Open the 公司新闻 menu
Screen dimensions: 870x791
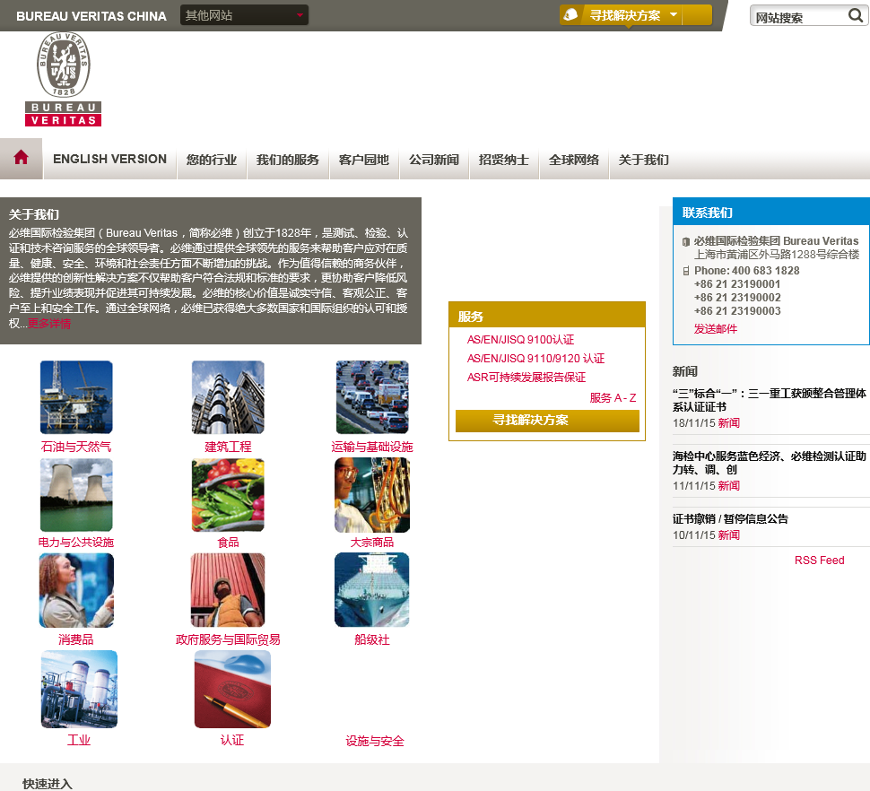434,160
